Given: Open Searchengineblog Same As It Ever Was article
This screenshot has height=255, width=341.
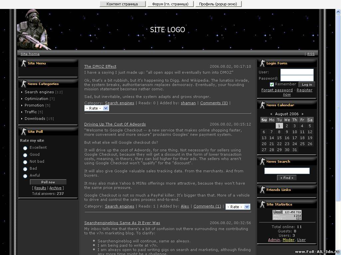Looking at the screenshot, I should (122, 223).
